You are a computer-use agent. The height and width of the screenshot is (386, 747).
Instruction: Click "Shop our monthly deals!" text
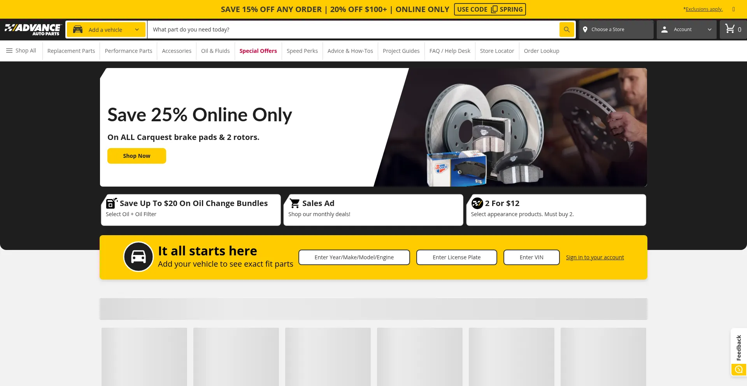tap(319, 214)
